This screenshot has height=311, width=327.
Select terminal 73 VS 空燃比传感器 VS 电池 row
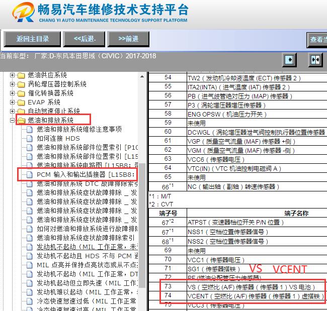(238, 287)
